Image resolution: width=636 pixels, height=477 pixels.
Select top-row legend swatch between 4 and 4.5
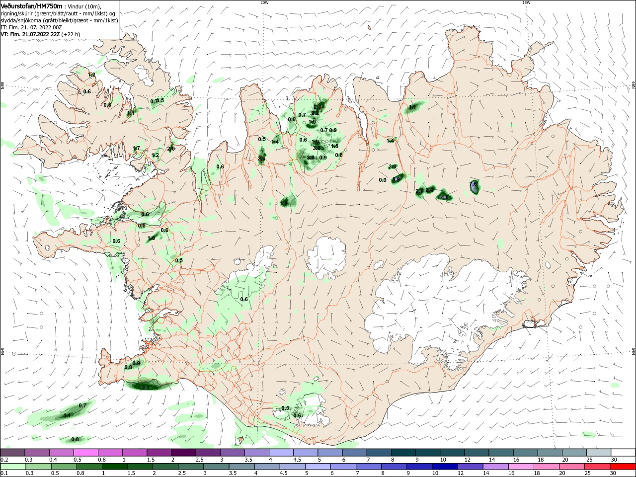280,453
